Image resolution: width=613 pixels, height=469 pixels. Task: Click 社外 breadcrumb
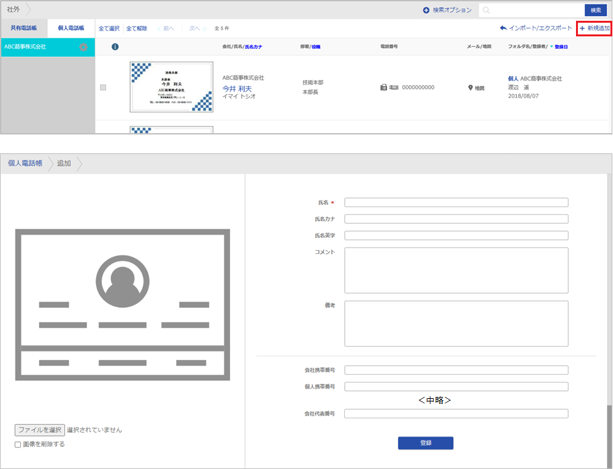click(13, 9)
